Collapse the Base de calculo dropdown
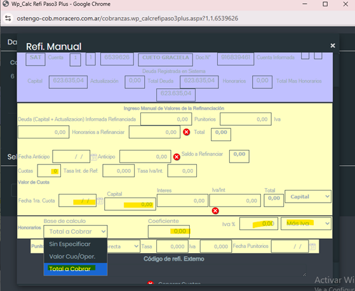 coord(76,231)
